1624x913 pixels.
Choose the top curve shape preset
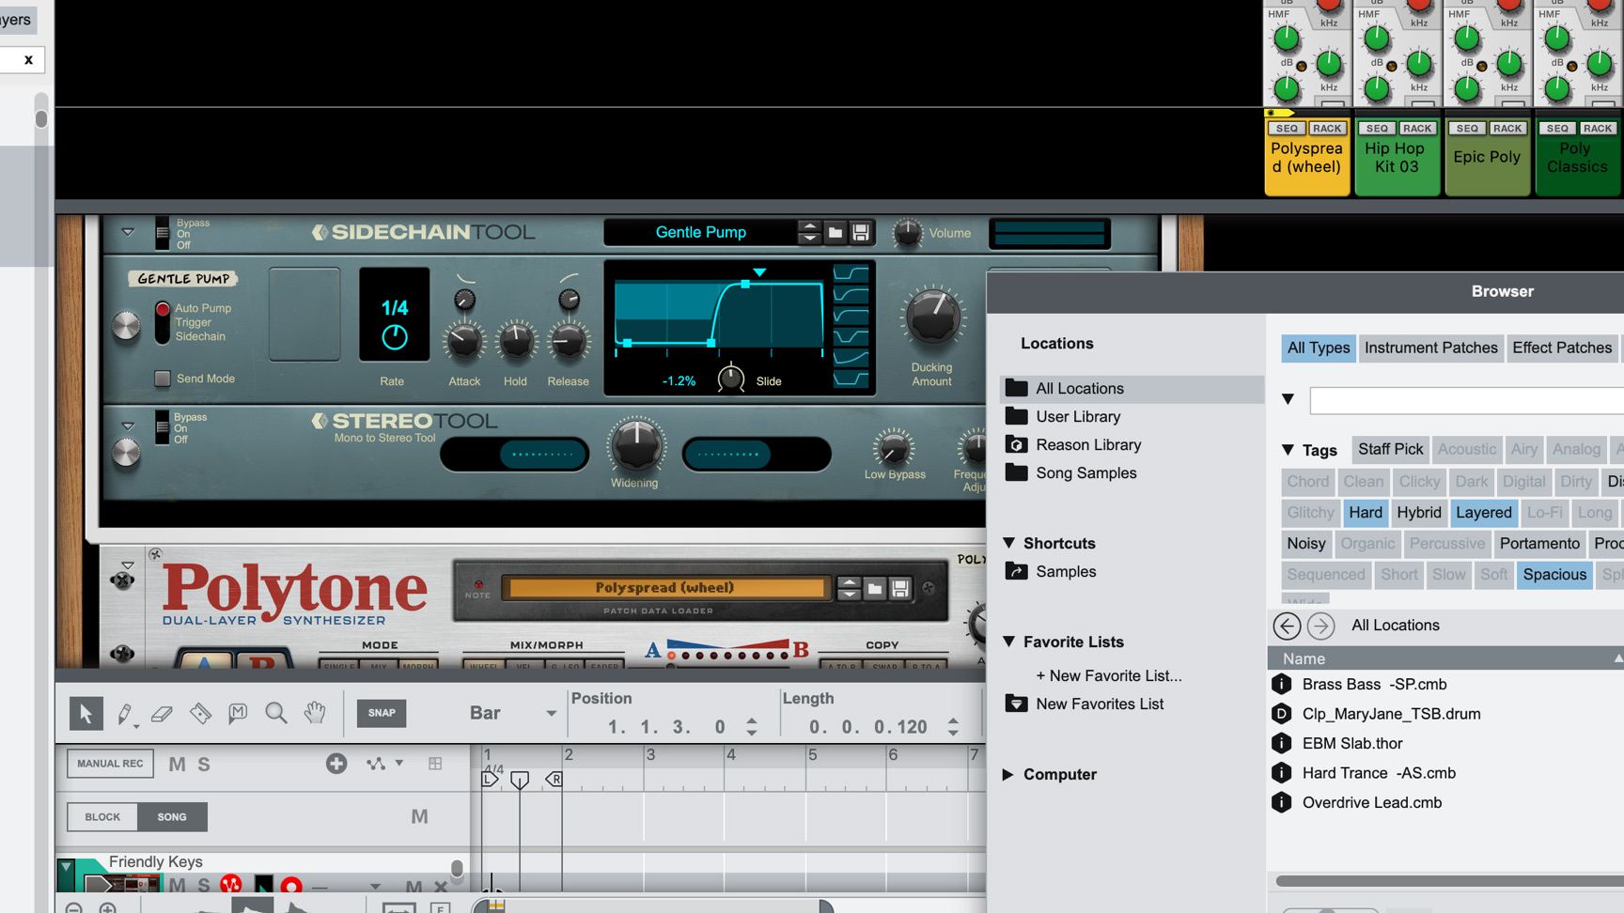tap(851, 273)
